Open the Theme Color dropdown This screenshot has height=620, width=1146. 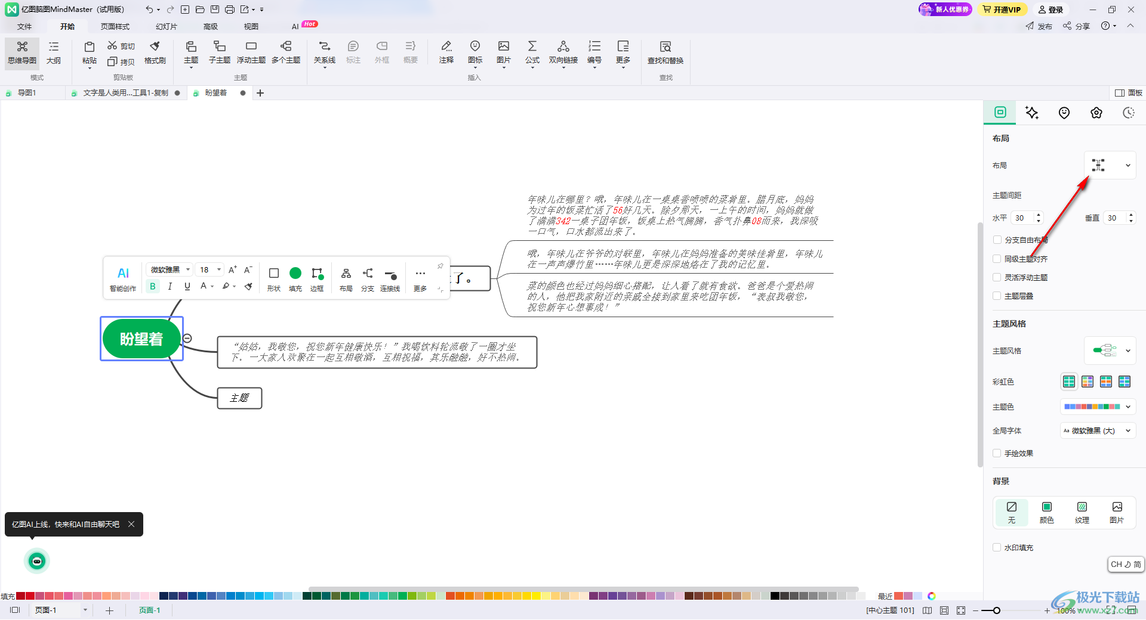click(1098, 407)
